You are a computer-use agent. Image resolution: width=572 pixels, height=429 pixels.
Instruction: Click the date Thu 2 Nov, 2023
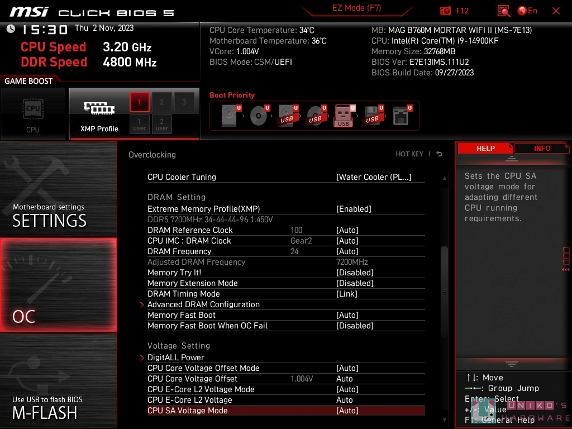click(x=104, y=28)
